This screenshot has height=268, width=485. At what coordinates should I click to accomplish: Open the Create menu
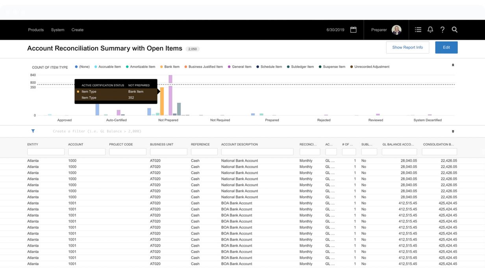pyautogui.click(x=78, y=30)
